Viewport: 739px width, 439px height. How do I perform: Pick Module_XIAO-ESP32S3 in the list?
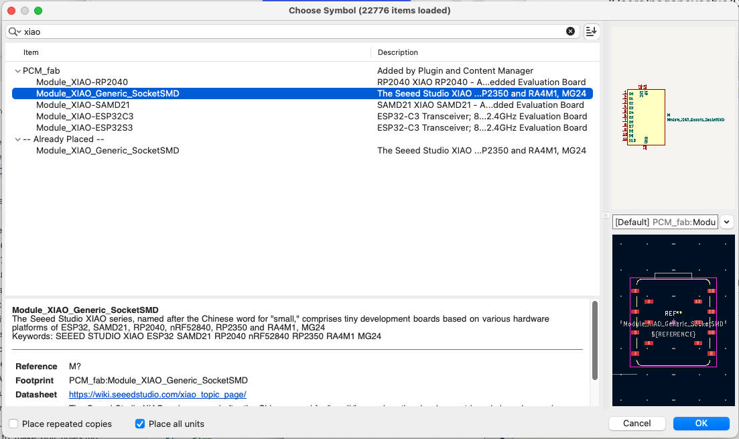(x=84, y=127)
